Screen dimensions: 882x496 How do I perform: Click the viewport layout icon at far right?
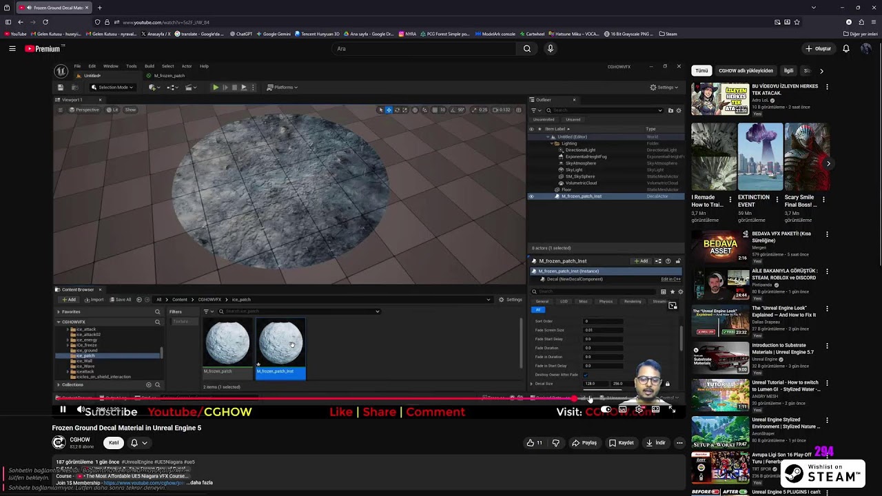[519, 110]
